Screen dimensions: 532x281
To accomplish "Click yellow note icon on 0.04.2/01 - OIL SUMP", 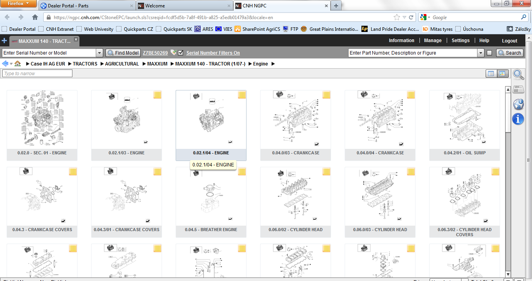I will click(x=495, y=95).
